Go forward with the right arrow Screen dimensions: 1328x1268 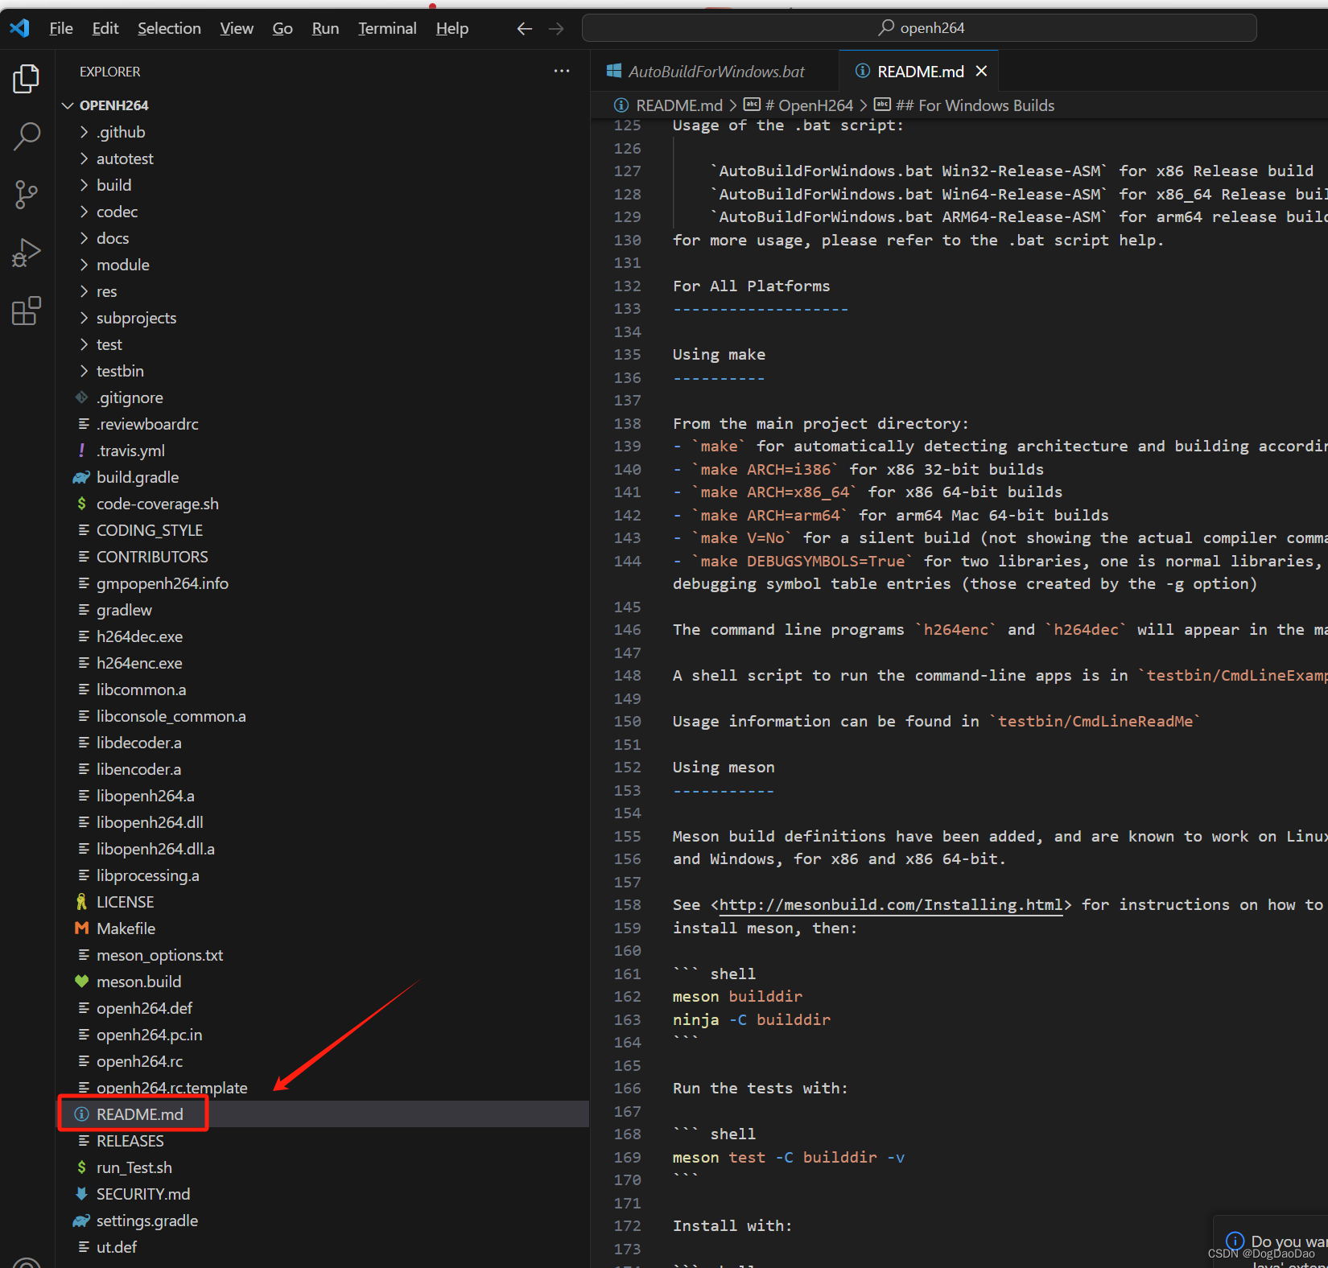(556, 29)
